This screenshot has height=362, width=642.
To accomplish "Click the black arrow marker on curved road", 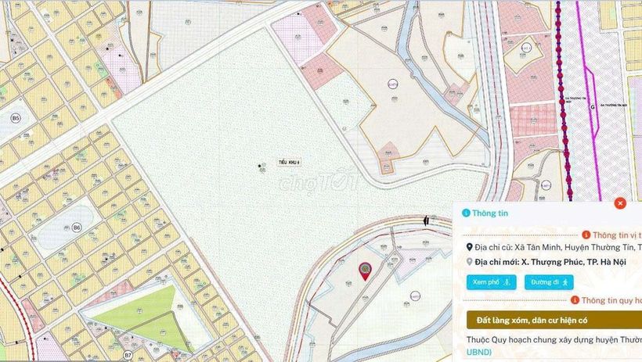I will point(426,221).
